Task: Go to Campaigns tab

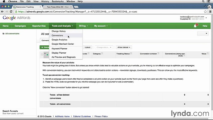Action: click(x=20, y=26)
